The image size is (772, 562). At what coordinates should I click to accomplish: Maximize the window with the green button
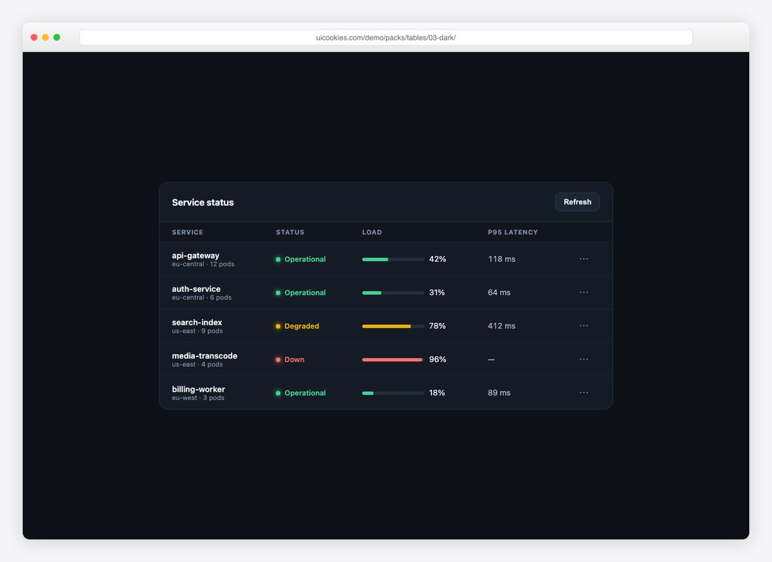[57, 37]
